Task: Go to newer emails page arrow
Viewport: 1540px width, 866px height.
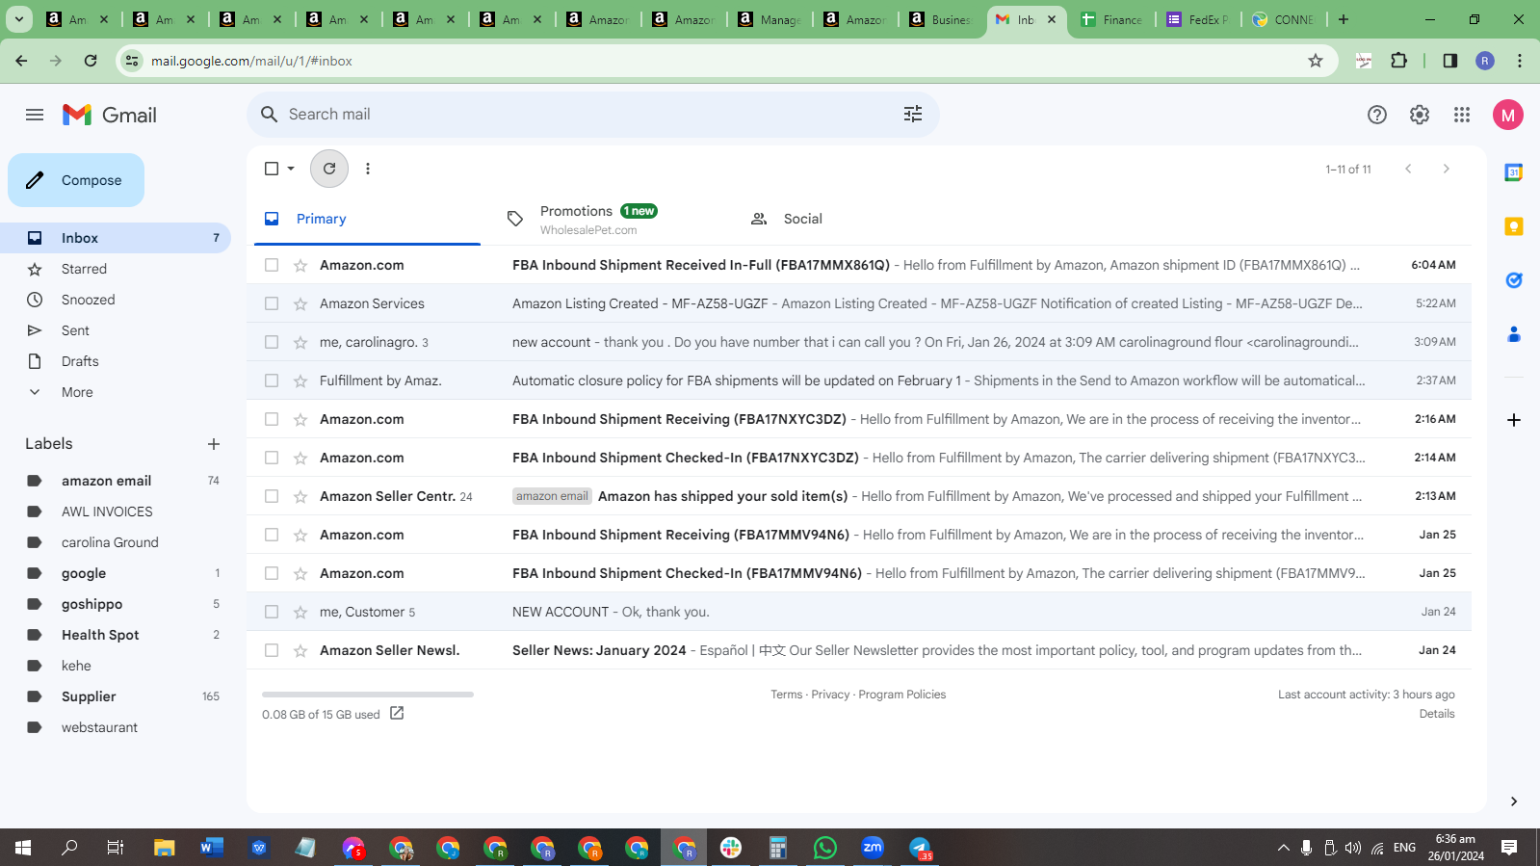Action: (1408, 169)
